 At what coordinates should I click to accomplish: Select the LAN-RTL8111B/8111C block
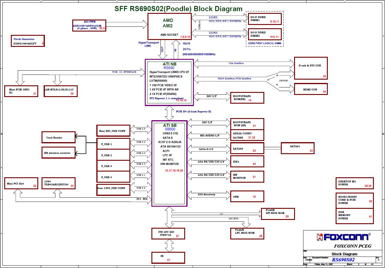tap(61, 91)
